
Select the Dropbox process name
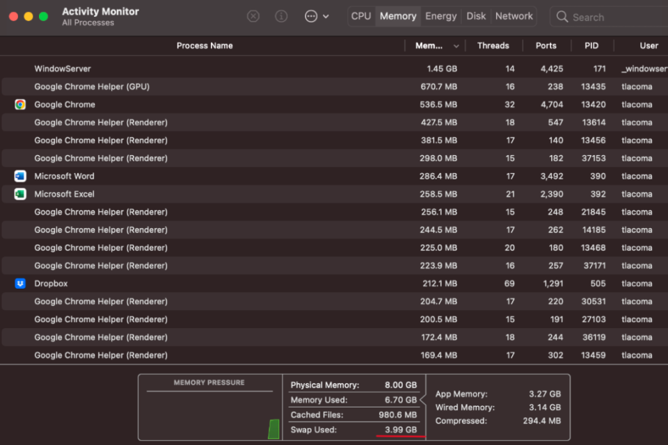51,283
